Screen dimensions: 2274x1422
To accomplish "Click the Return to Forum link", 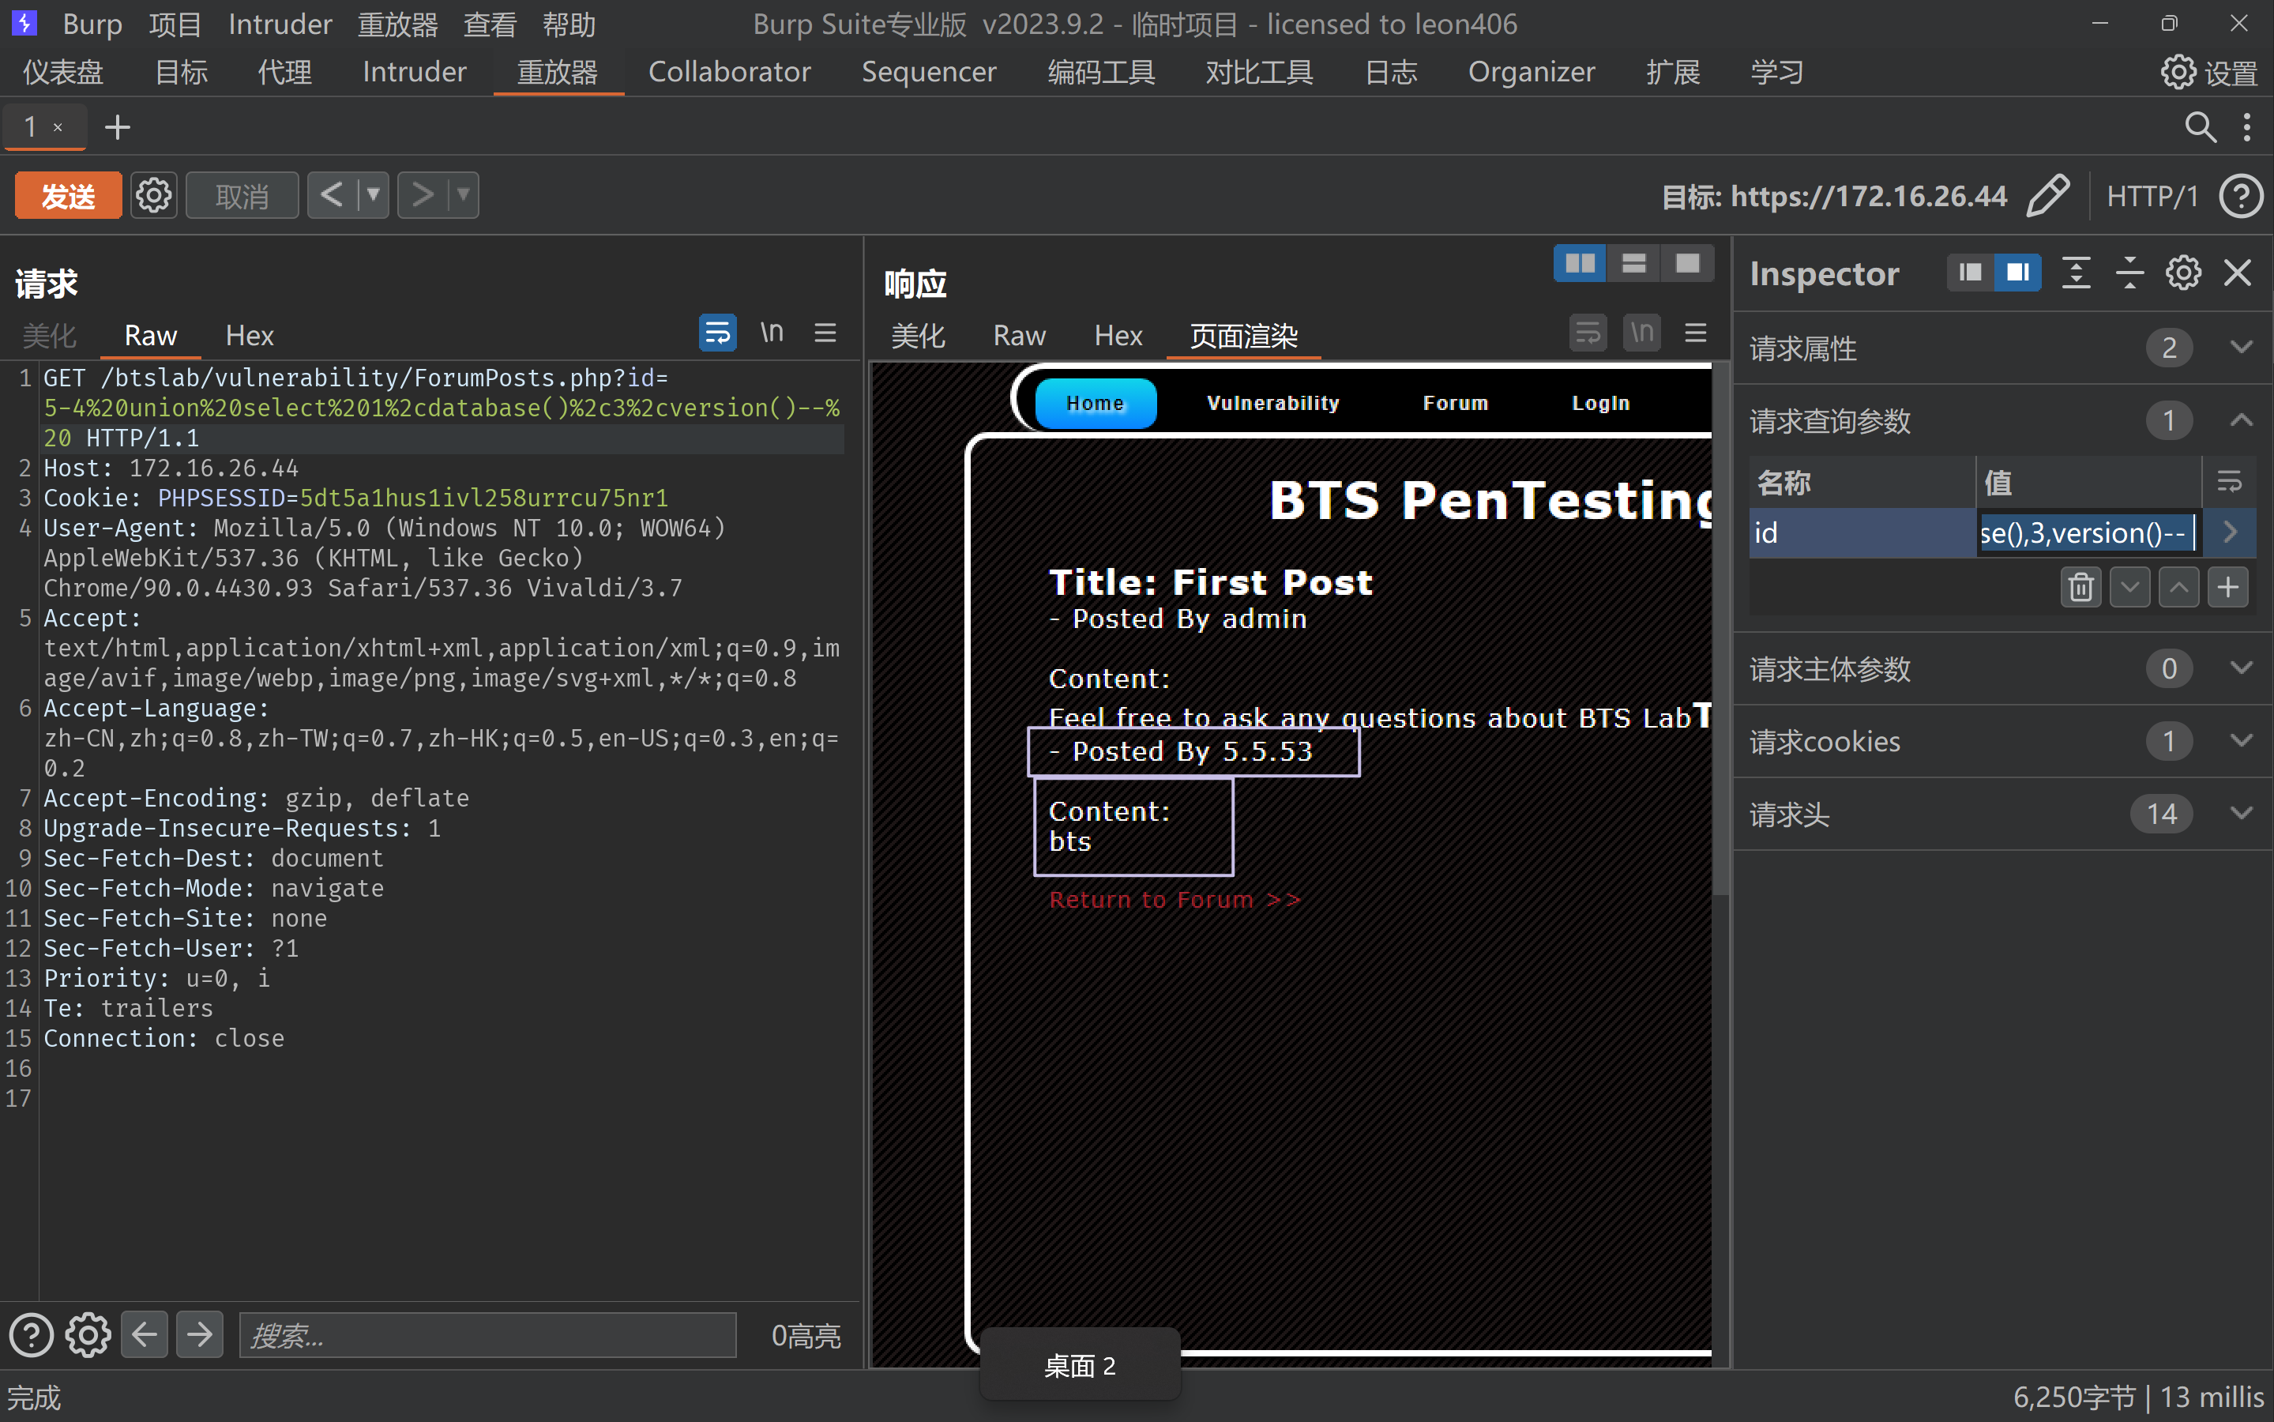I will click(x=1175, y=900).
